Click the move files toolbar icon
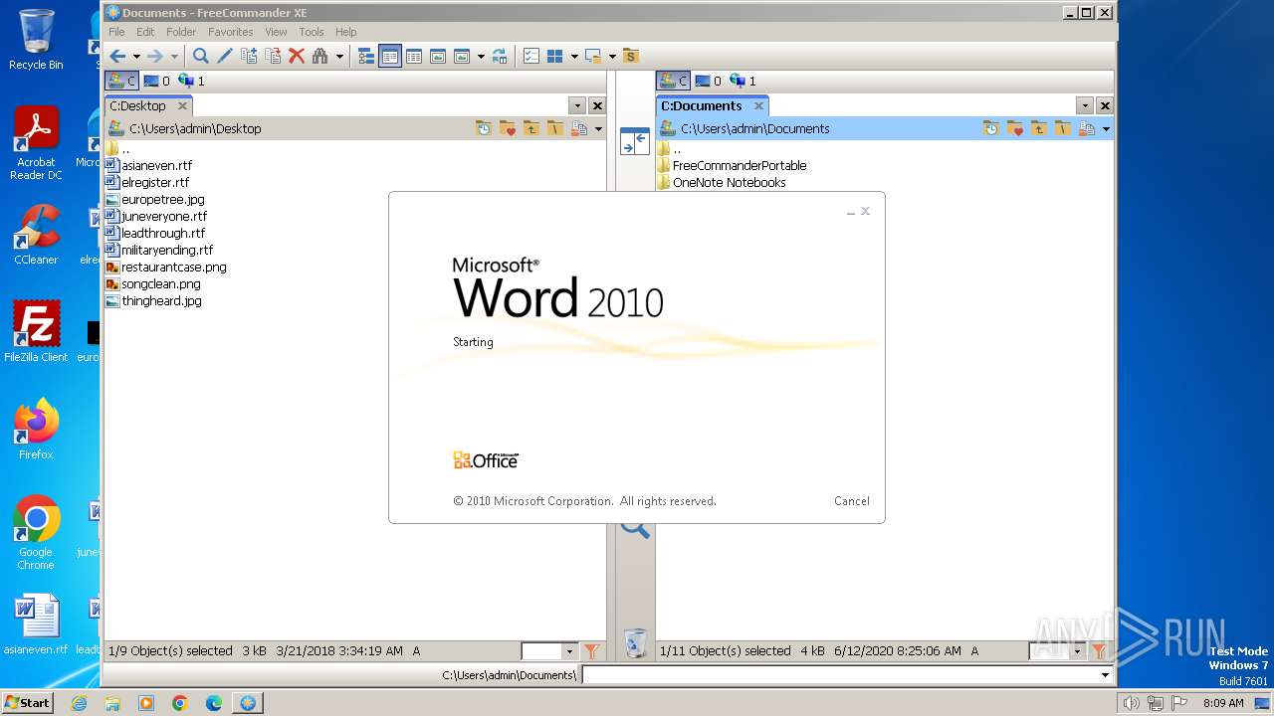 (273, 57)
